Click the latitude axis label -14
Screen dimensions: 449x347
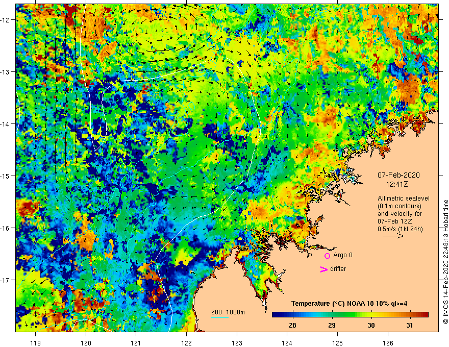(6, 124)
